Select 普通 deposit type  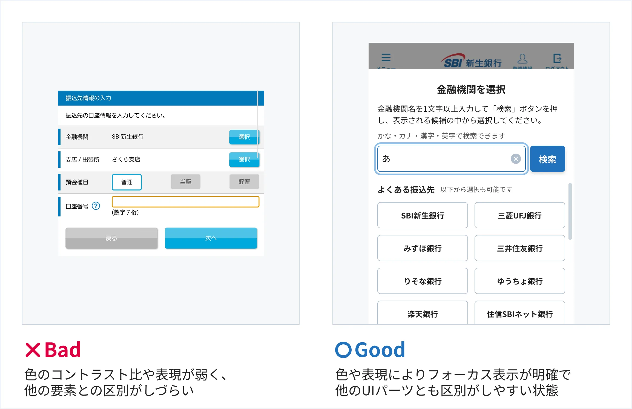127,182
